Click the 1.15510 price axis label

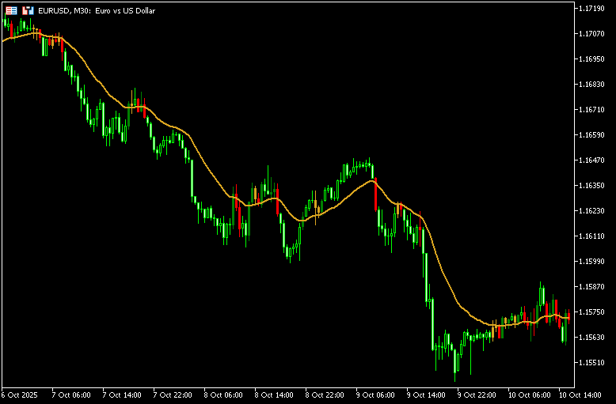tap(592, 363)
